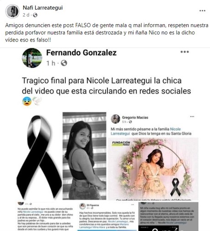Click the Eli Figueroa commenter name
The image size is (210, 231).
pyautogui.click(x=93, y=205)
